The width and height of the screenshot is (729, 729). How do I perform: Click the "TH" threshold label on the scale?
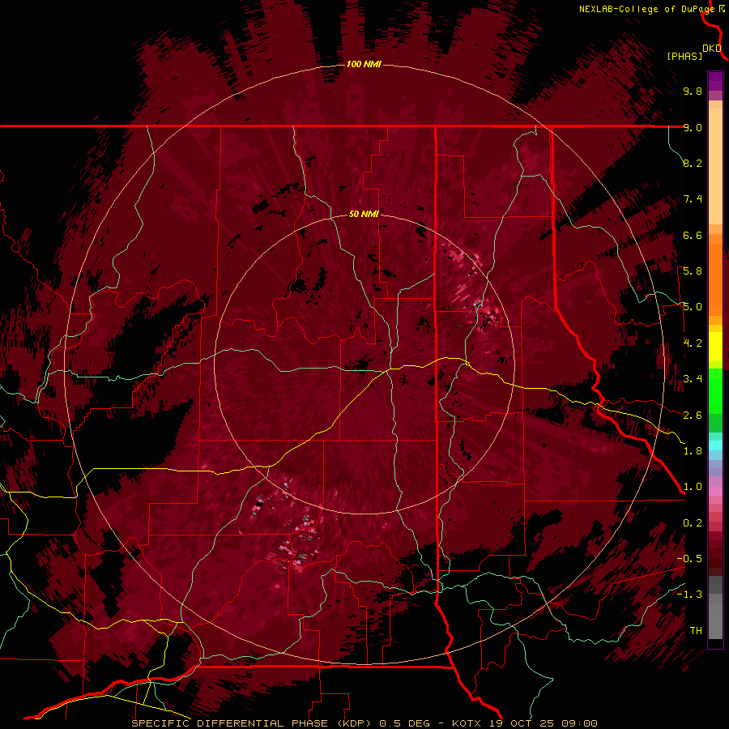[696, 631]
